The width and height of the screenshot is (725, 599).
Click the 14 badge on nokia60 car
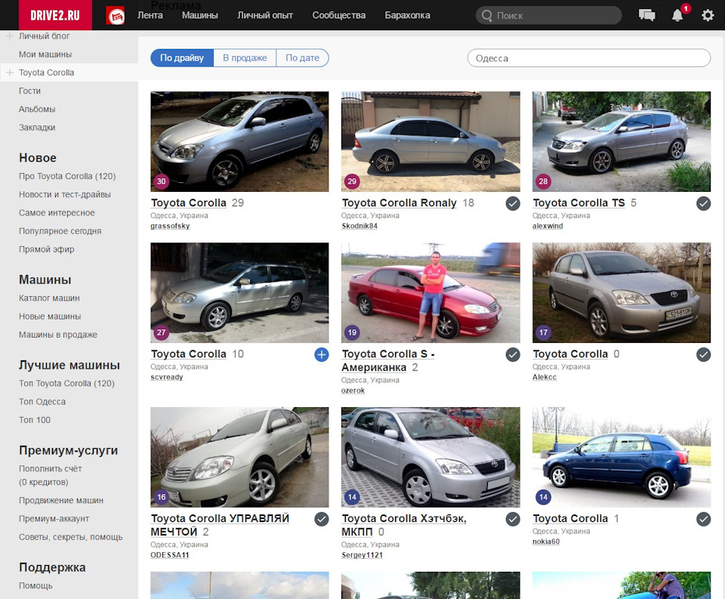[543, 497]
